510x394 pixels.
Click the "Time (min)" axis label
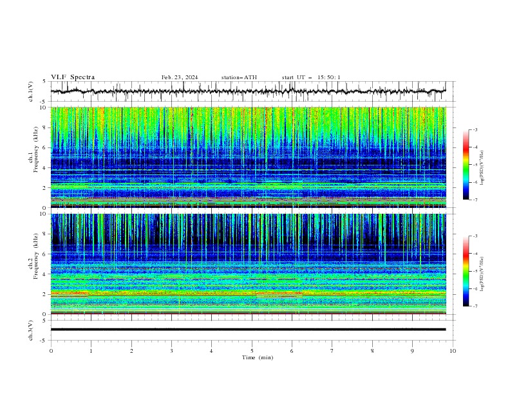coord(258,357)
